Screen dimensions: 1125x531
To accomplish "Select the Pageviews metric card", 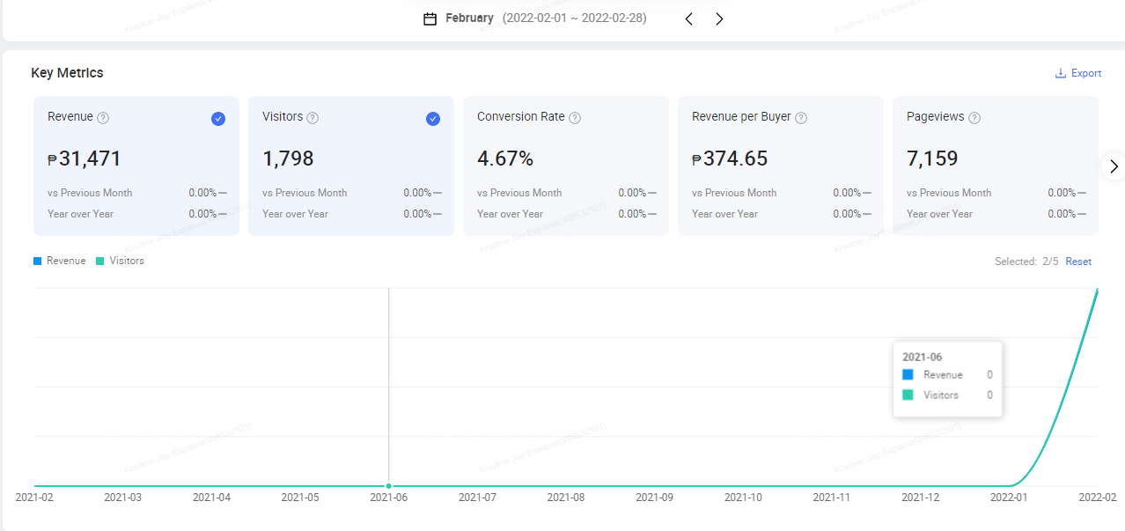I will pyautogui.click(x=995, y=166).
